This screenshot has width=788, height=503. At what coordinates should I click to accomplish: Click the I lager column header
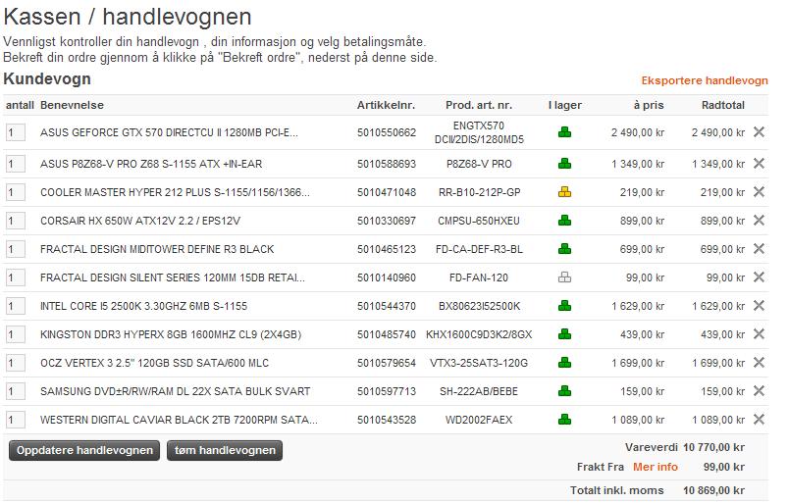tap(565, 106)
